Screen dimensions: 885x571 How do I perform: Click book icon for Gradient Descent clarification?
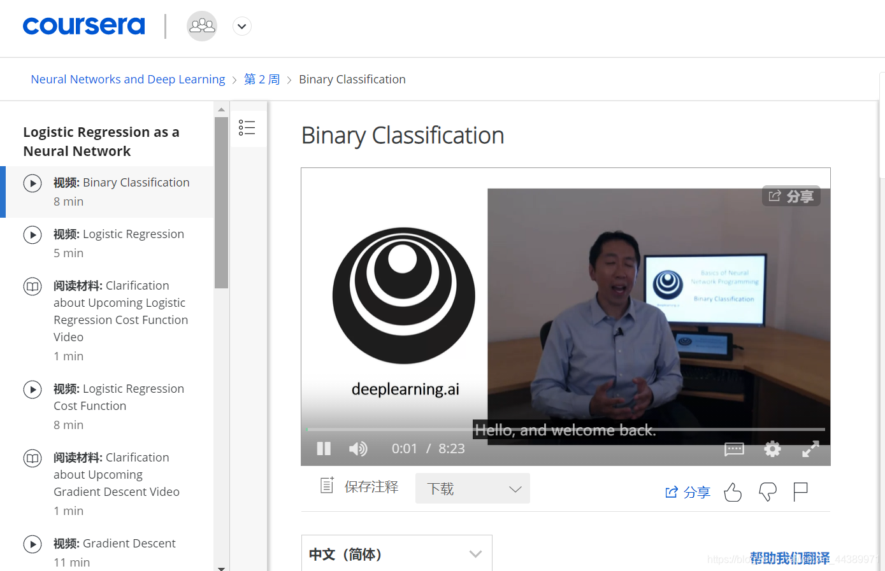point(32,458)
